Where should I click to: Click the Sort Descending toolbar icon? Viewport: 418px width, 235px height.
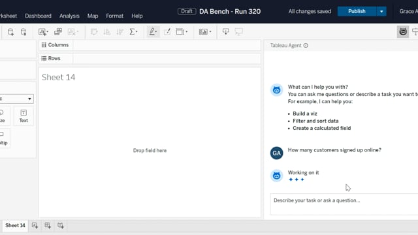tap(120, 32)
